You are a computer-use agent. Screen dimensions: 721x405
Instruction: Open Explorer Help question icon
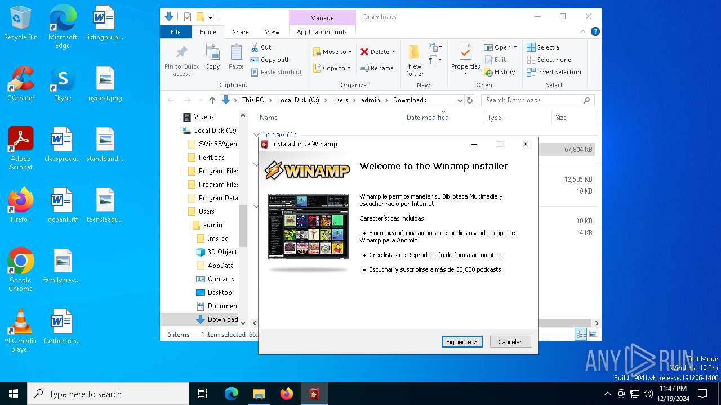[595, 32]
